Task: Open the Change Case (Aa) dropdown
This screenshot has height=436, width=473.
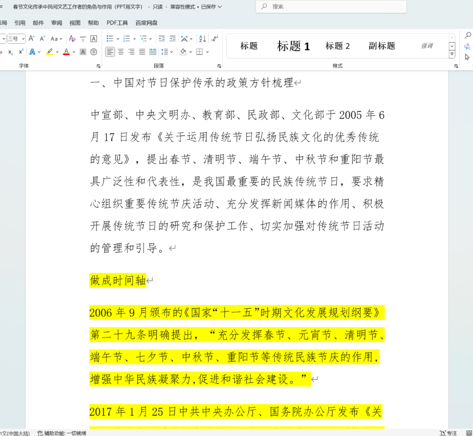Action: pyautogui.click(x=56, y=39)
